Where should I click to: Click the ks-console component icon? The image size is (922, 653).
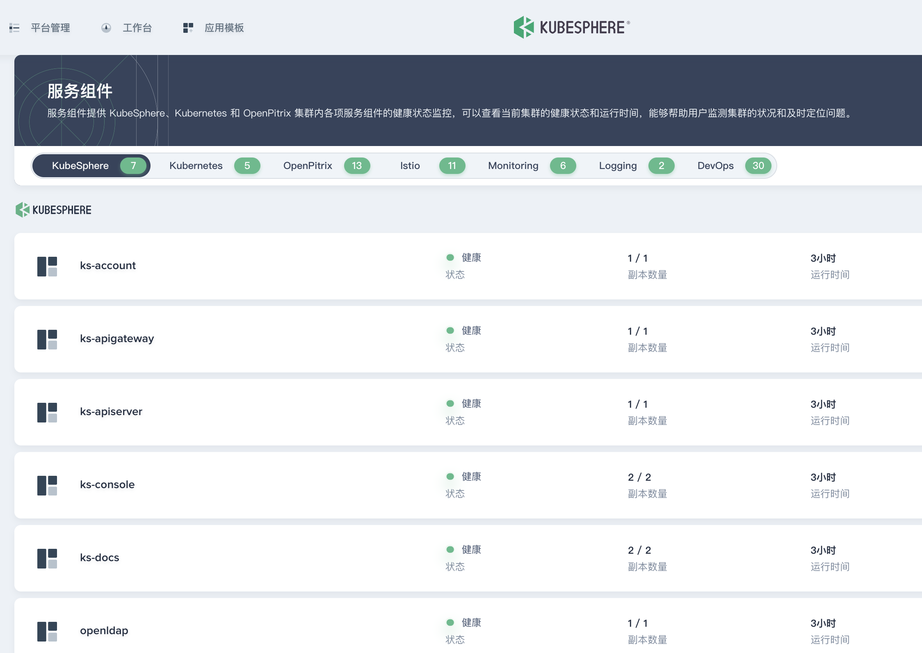pyautogui.click(x=47, y=485)
